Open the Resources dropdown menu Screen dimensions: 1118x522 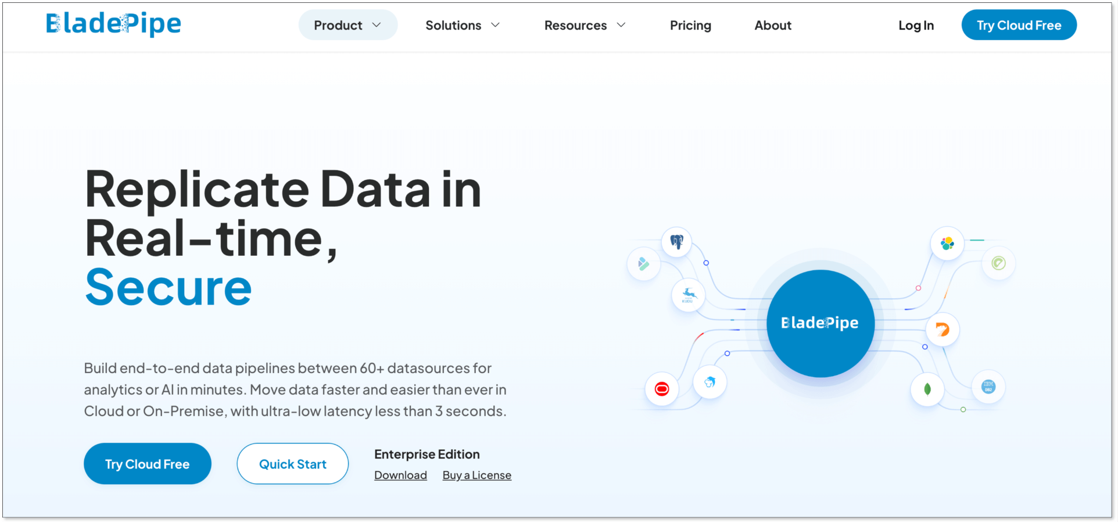tap(585, 26)
